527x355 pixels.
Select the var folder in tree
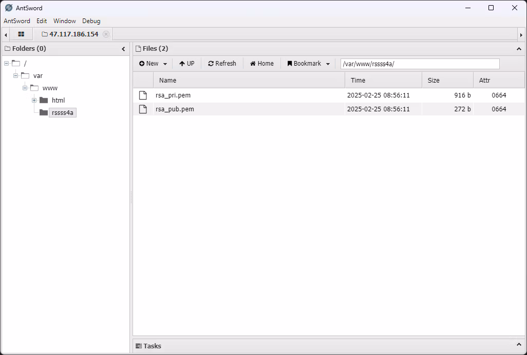pyautogui.click(x=38, y=76)
